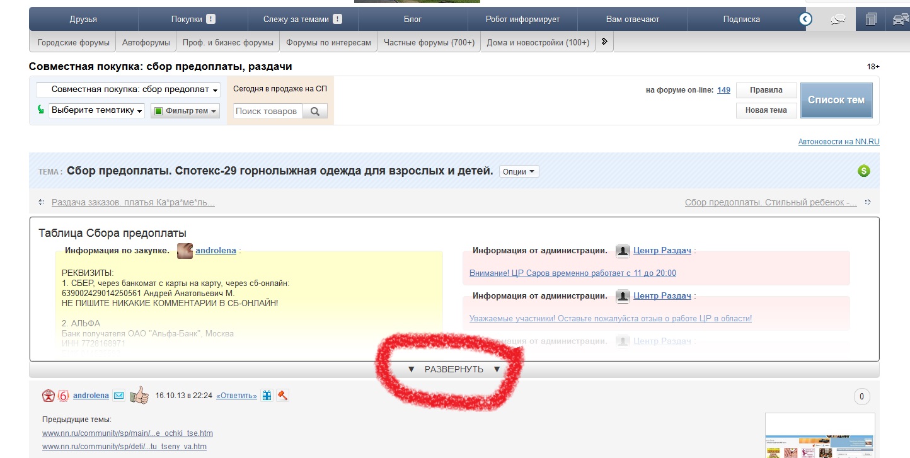Click the exclamation badge on Слежу за темами

tap(338, 19)
